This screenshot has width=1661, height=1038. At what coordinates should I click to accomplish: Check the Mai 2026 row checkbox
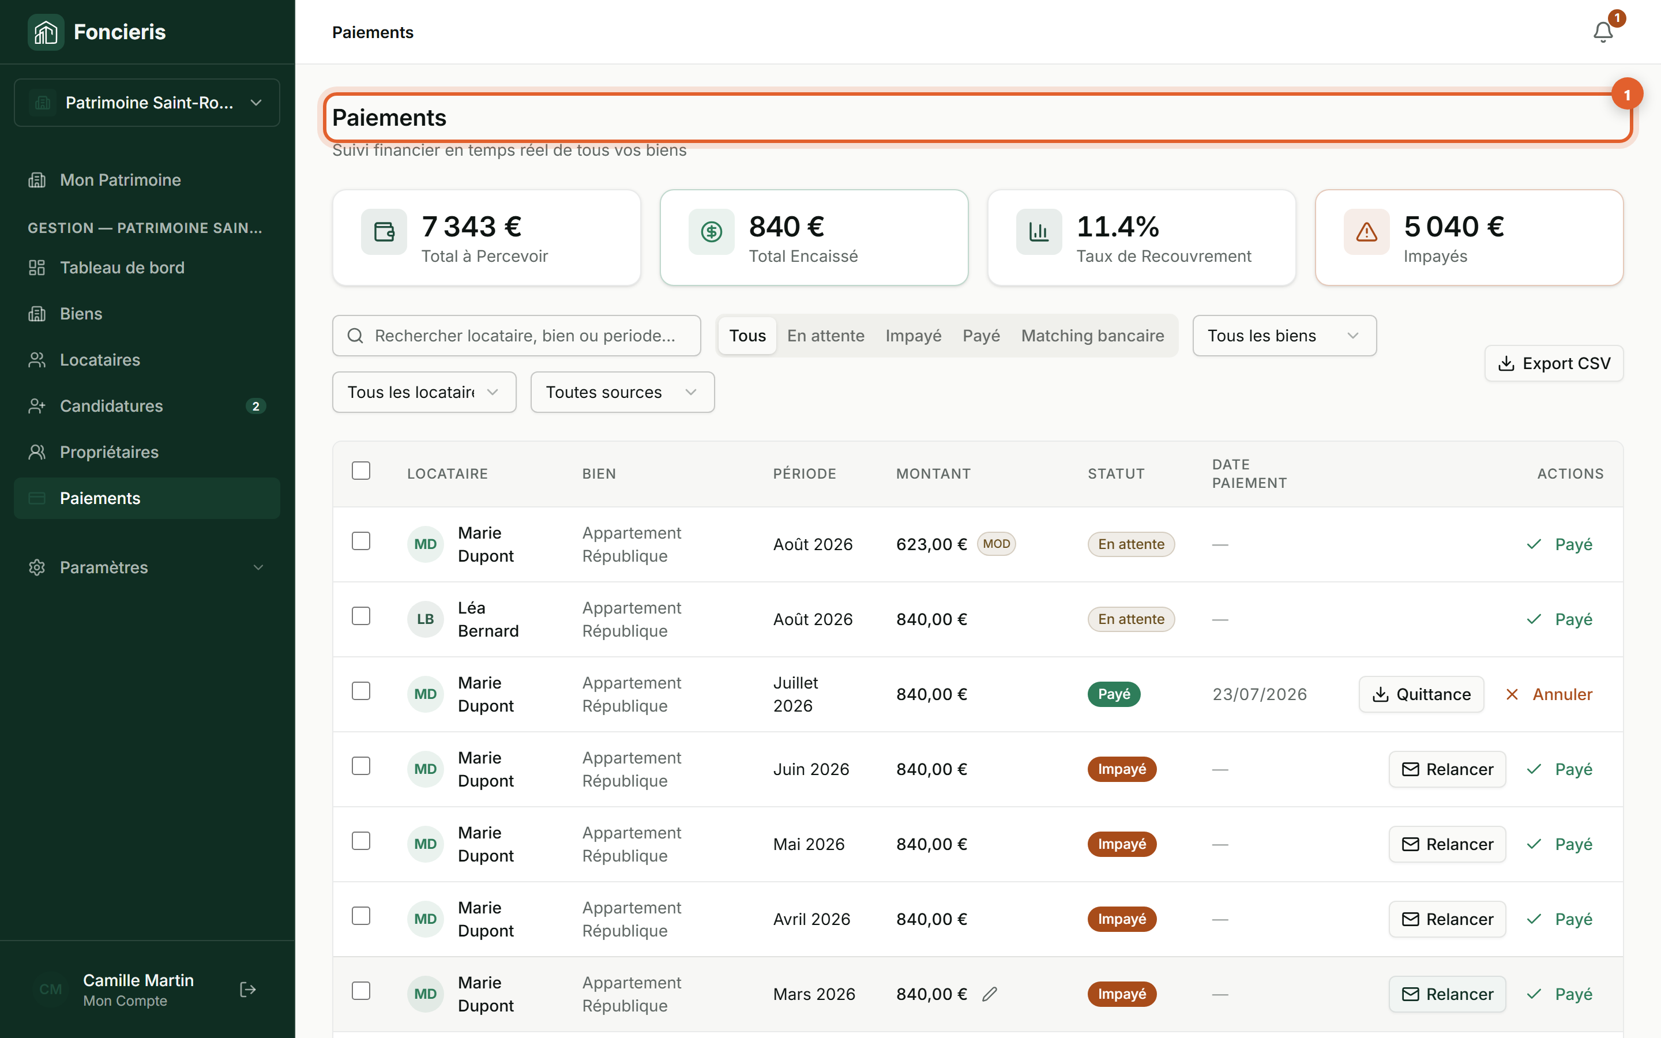pyautogui.click(x=361, y=840)
